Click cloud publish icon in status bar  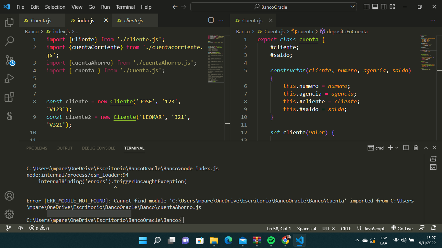click(x=20, y=228)
